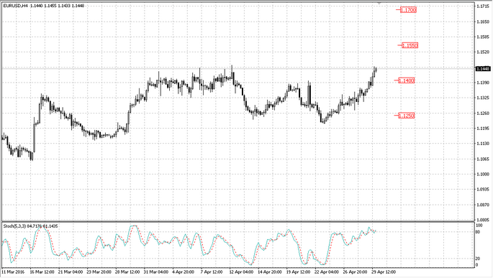
Task: Click the 1.1130 value on price axis
Action: coord(483,144)
